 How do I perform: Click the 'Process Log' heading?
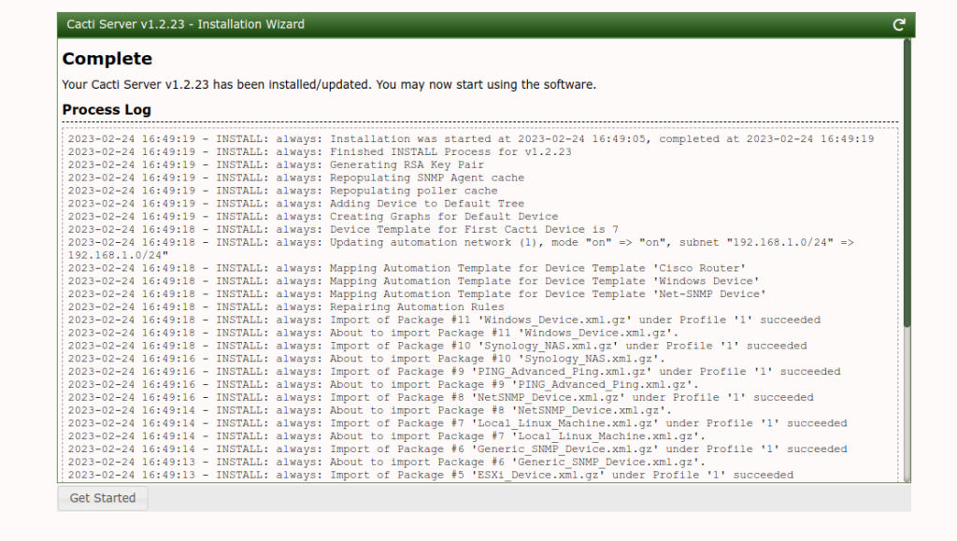[x=107, y=109]
